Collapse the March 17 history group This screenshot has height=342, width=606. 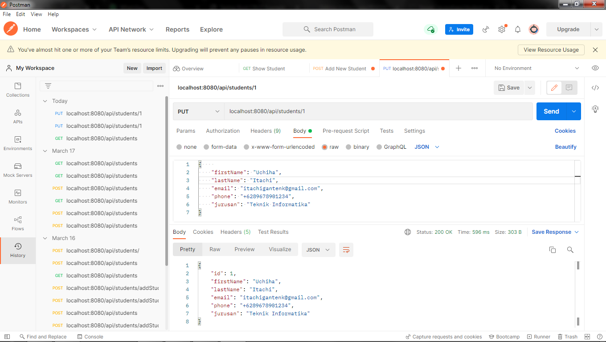pos(45,151)
